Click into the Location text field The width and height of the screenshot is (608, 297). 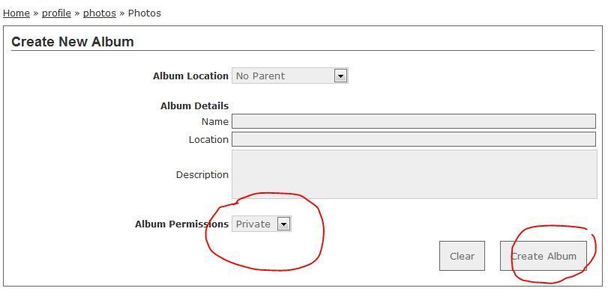tap(414, 139)
